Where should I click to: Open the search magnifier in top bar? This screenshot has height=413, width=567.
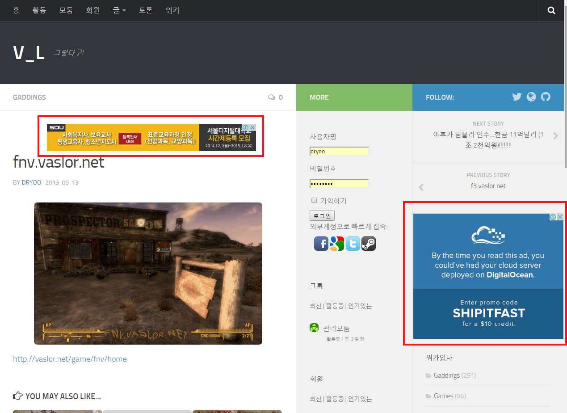[x=551, y=11]
